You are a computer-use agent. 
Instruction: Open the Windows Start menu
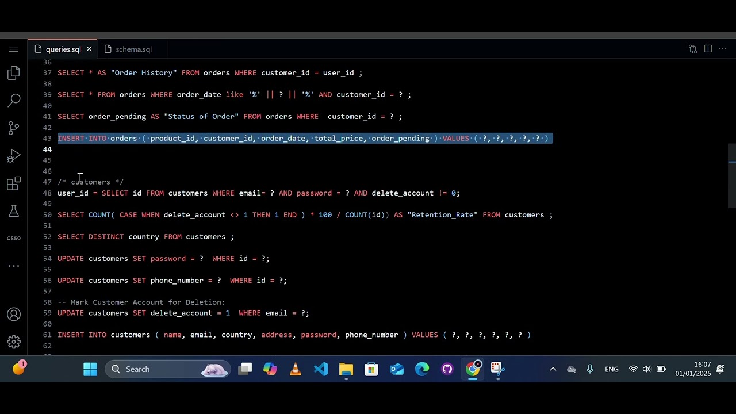(x=90, y=369)
